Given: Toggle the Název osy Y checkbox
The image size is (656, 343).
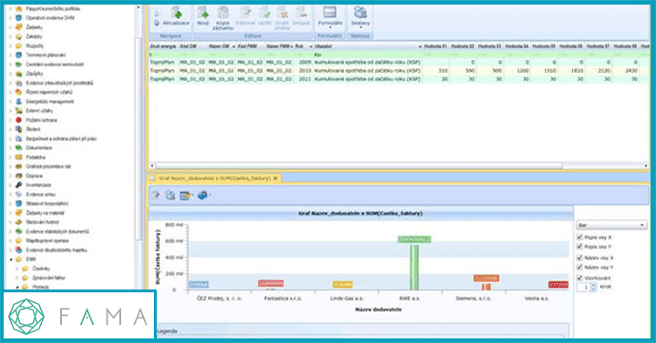Looking at the screenshot, I should pyautogui.click(x=579, y=267).
